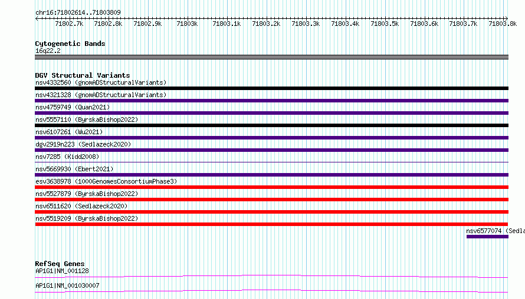Click the 71803.5k ruler tick label
The height and width of the screenshot is (299, 525).
point(385,24)
